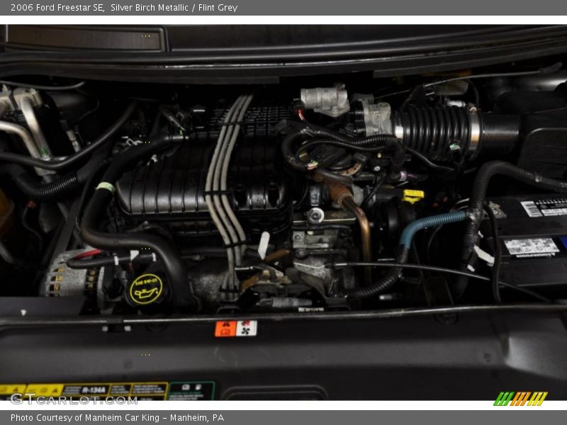The height and width of the screenshot is (425, 567).
Task: Click the yellow warning tag near throttle body
Action: pos(413,195)
